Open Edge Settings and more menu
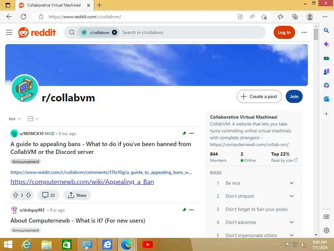 325,17
